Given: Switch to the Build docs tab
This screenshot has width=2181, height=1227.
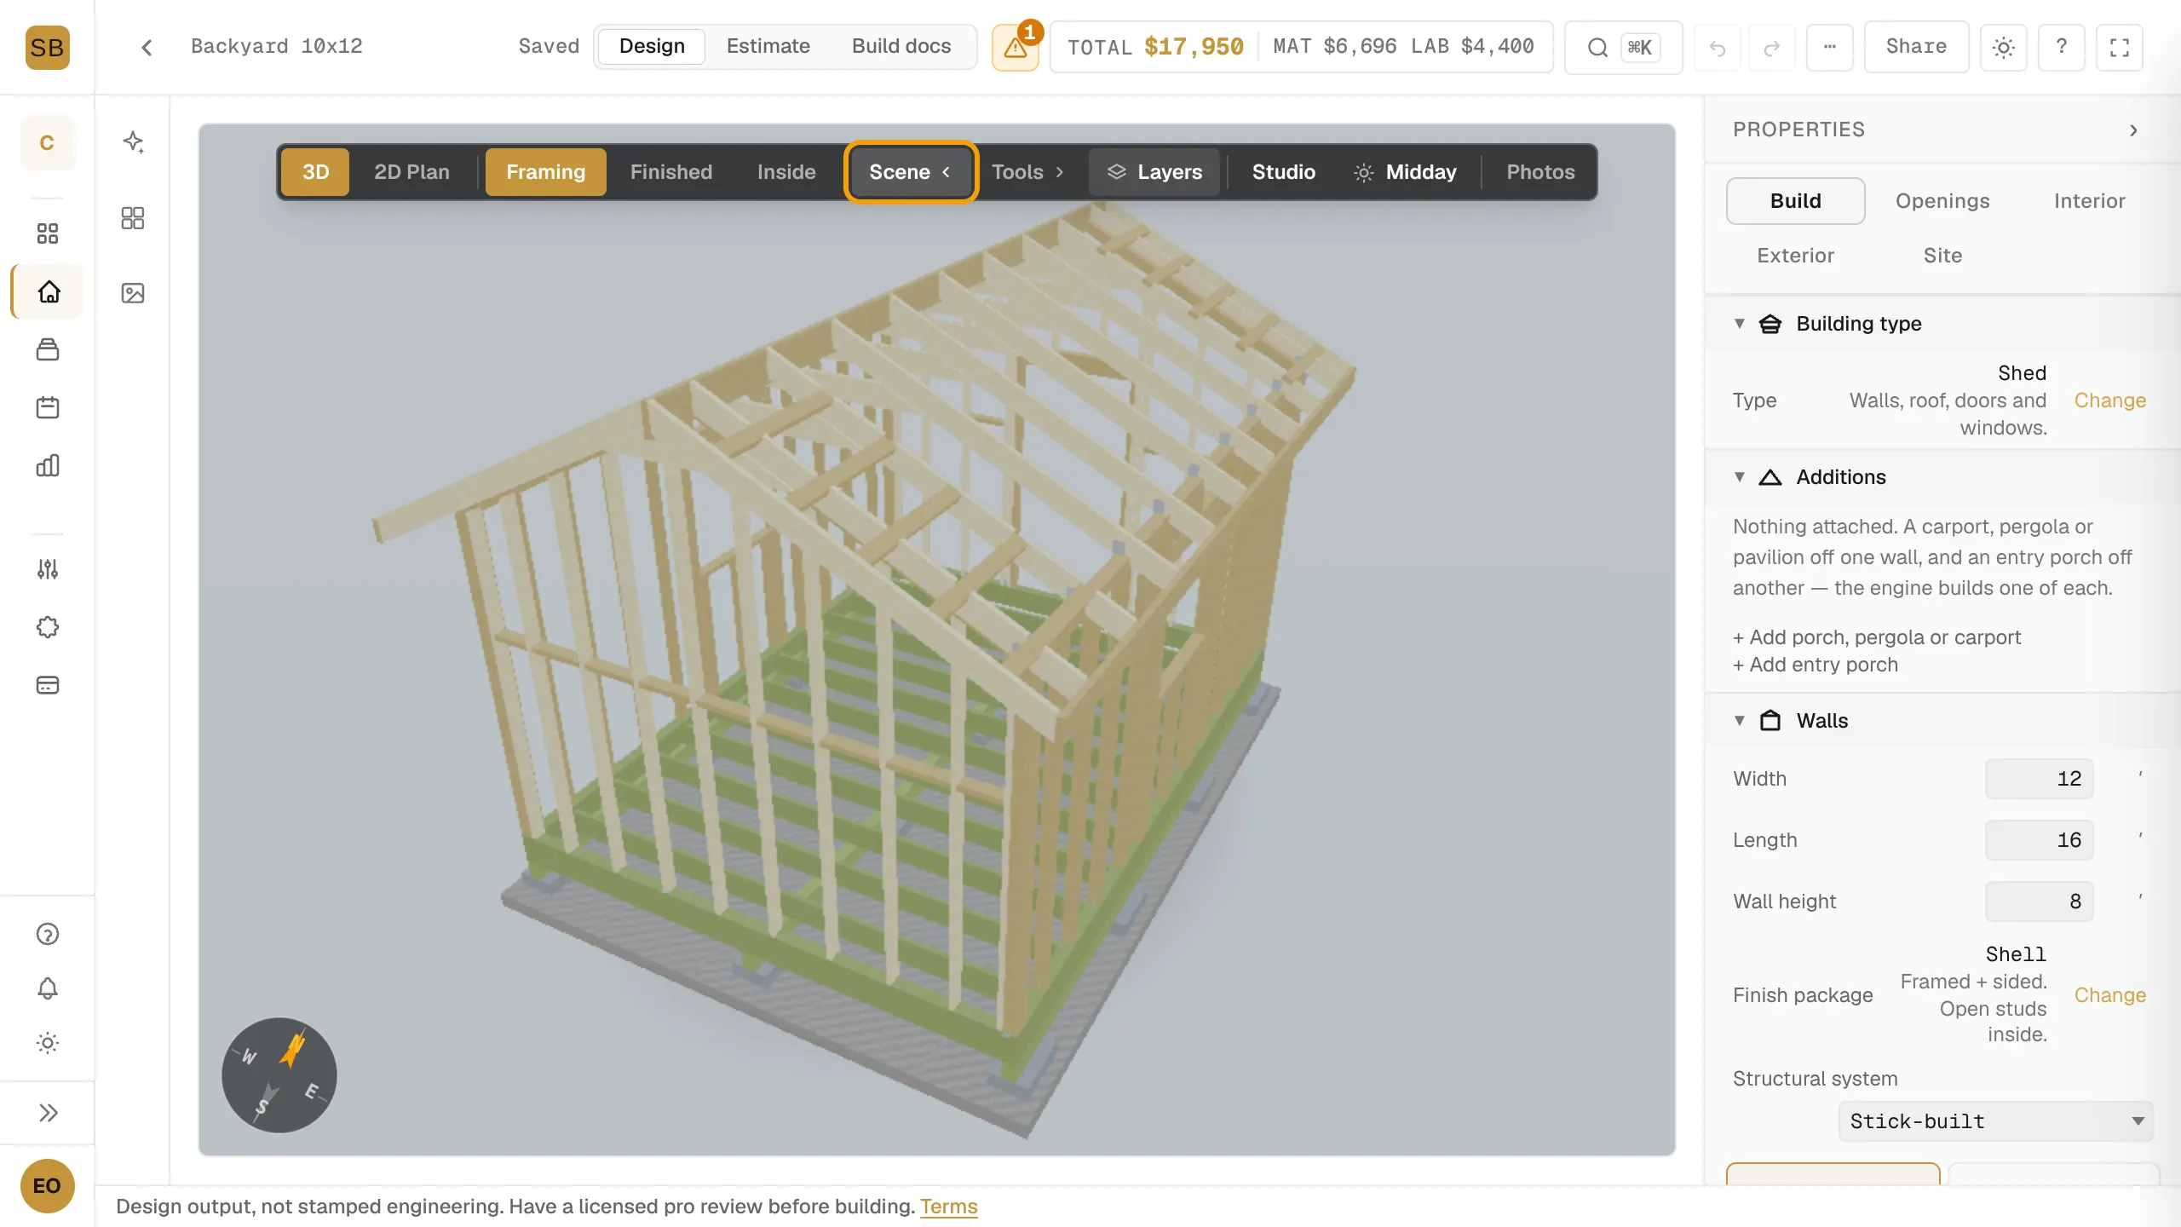Looking at the screenshot, I should pyautogui.click(x=901, y=46).
